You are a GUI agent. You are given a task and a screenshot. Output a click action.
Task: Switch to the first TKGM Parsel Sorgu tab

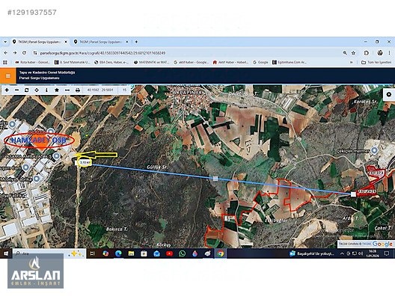coord(40,42)
